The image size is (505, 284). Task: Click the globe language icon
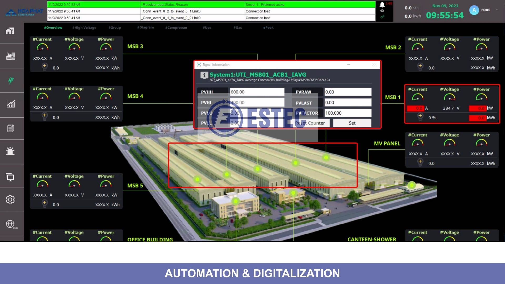click(x=10, y=224)
